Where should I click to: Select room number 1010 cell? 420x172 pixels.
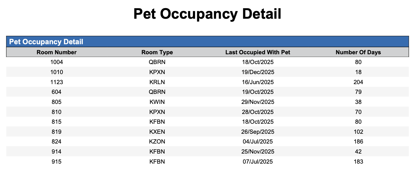[57, 72]
